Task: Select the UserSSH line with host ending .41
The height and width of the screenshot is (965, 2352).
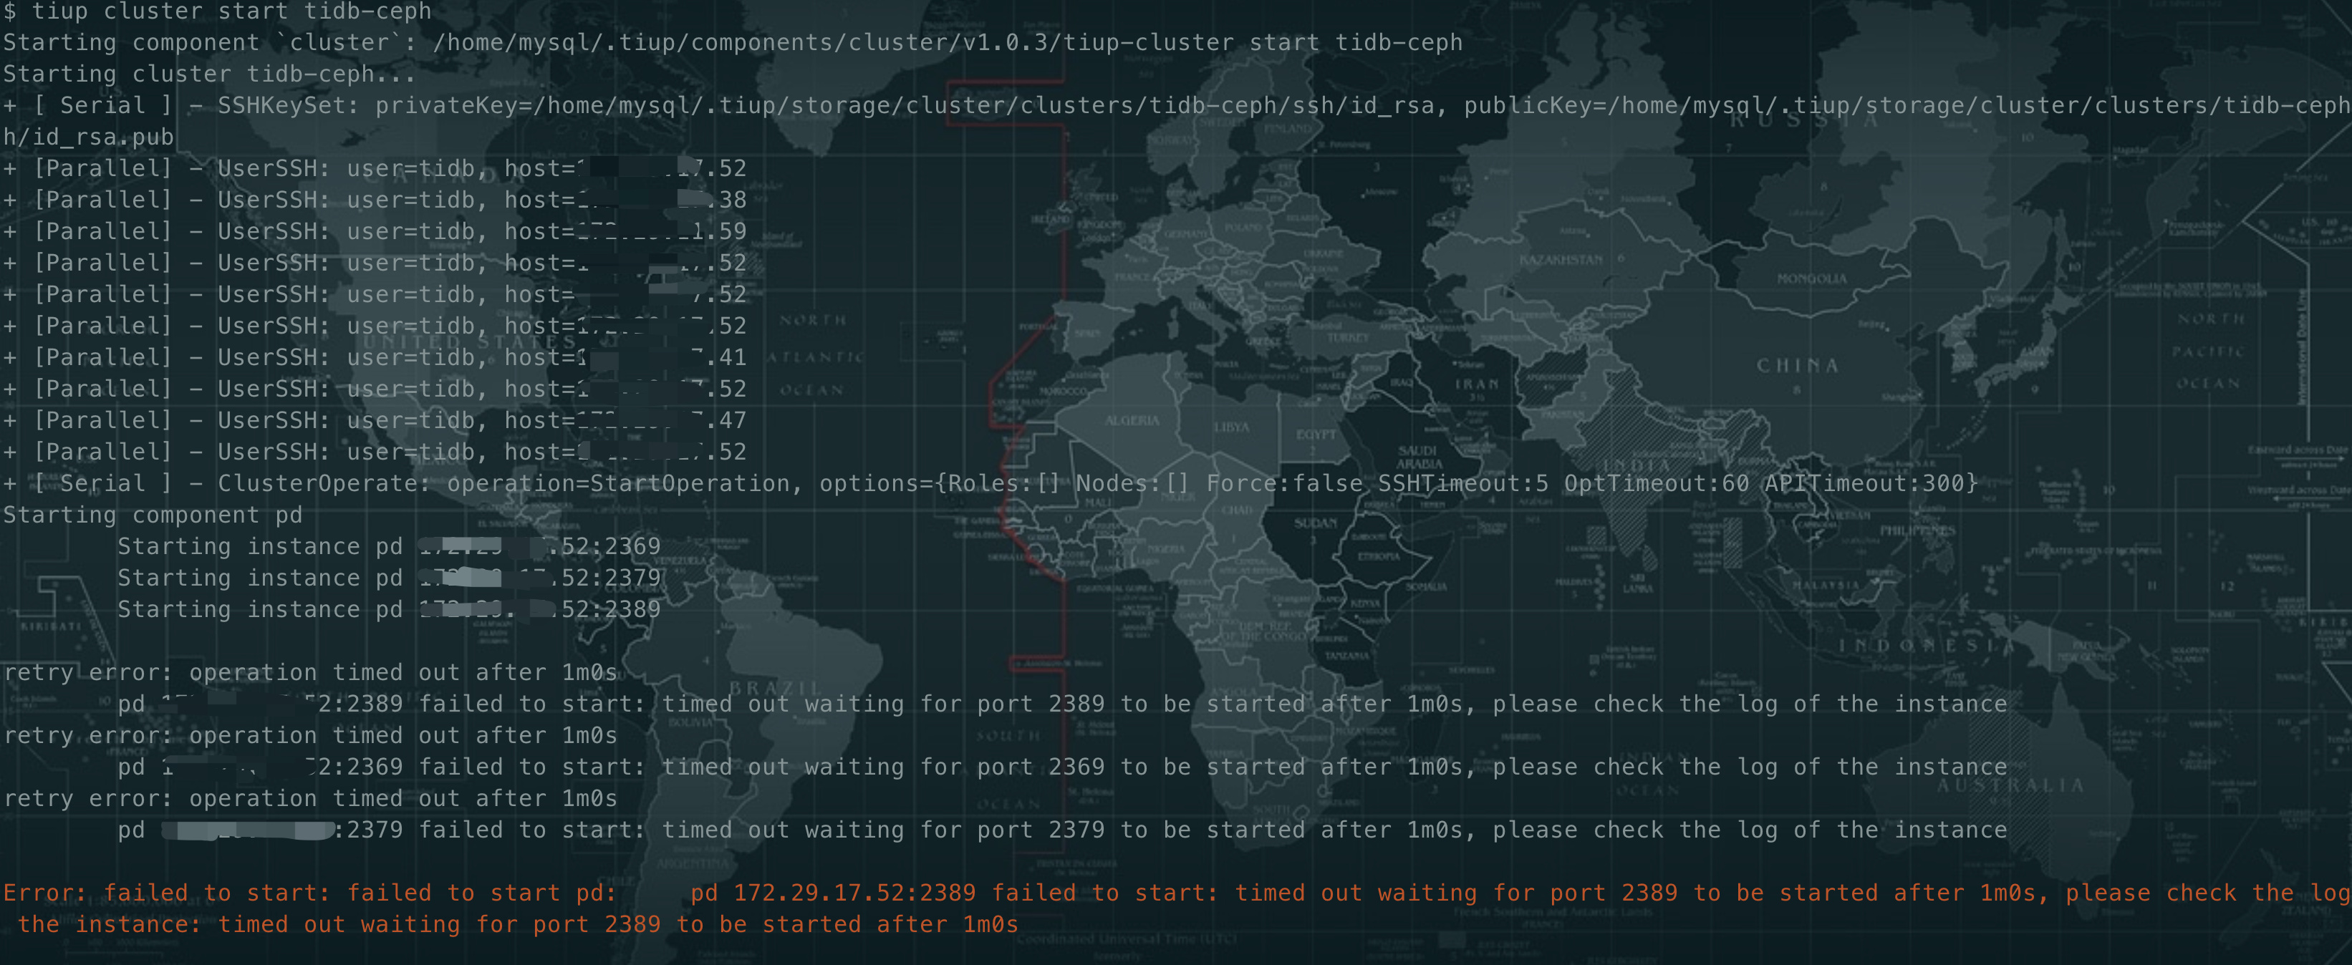Action: [375, 358]
